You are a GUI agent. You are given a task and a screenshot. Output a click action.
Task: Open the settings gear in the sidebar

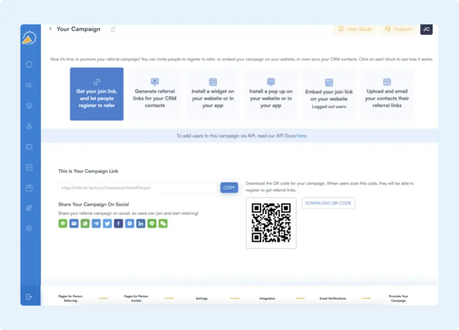click(x=29, y=228)
